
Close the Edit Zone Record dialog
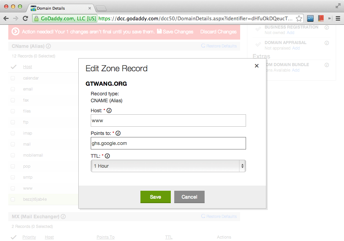(x=256, y=66)
